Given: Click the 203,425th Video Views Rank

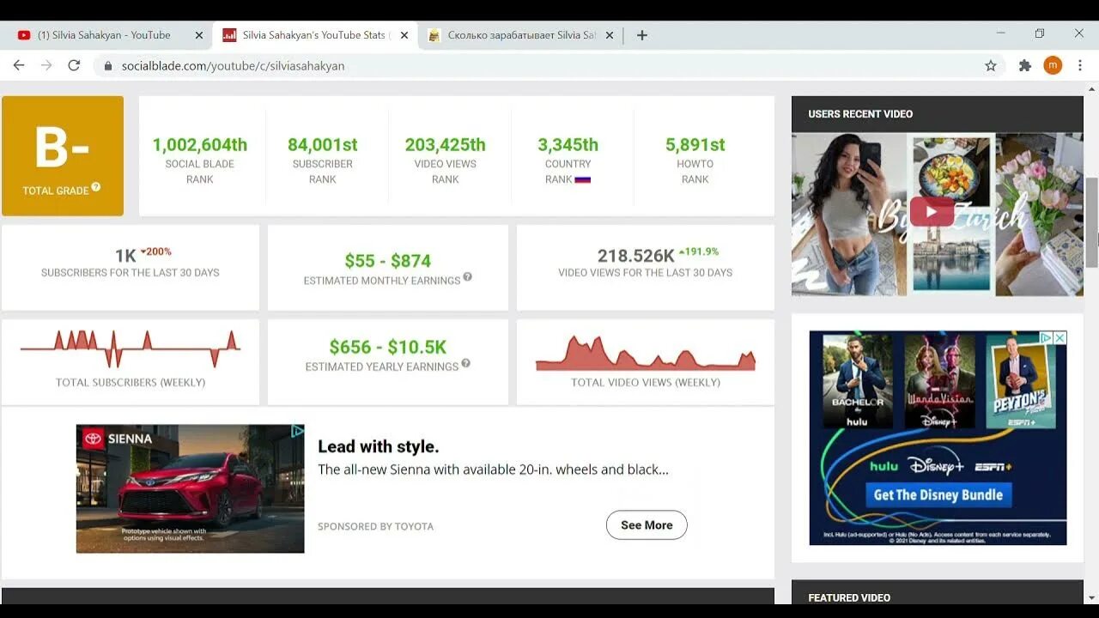Looking at the screenshot, I should pos(446,145).
